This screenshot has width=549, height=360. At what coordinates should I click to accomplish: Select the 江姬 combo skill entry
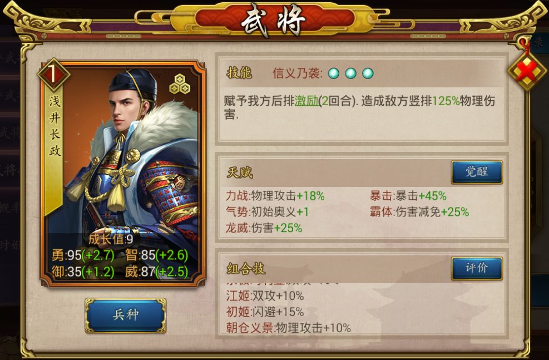[265, 295]
